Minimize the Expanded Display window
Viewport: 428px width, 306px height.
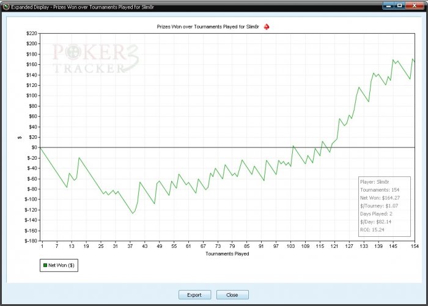coord(388,6)
